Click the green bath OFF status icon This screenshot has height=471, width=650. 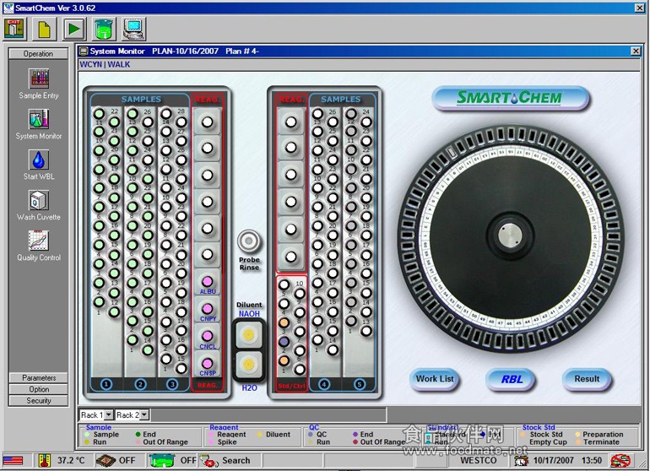(x=161, y=460)
